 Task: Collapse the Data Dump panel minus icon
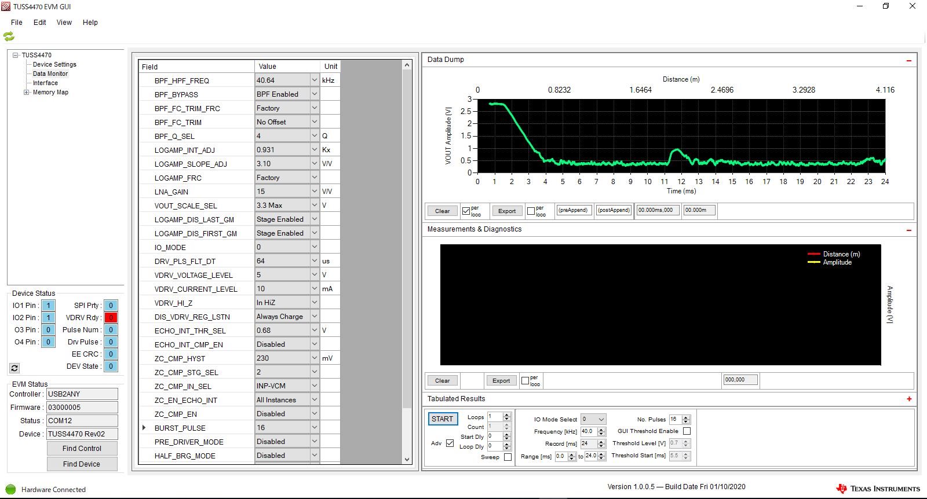click(908, 60)
